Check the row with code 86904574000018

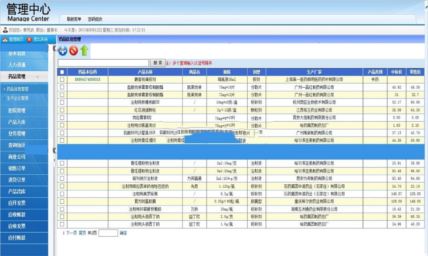click(62, 80)
